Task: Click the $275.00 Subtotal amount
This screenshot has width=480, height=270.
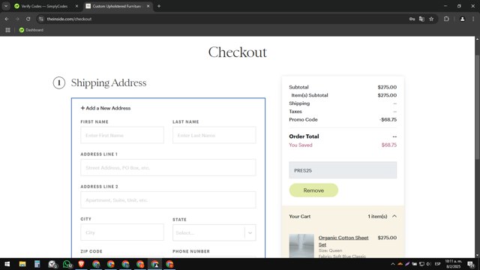Action: (x=387, y=87)
